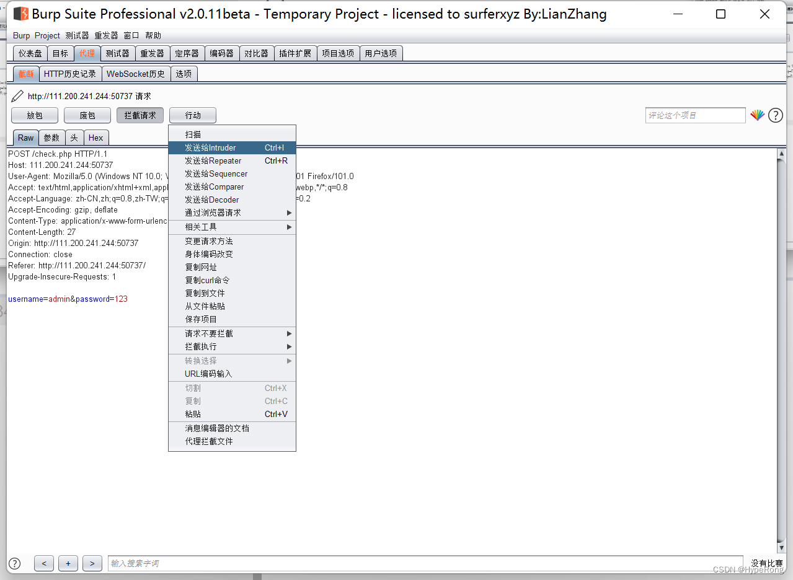The width and height of the screenshot is (793, 580).
Task: Choose 发送给Repeater menu entry
Action: [x=232, y=160]
